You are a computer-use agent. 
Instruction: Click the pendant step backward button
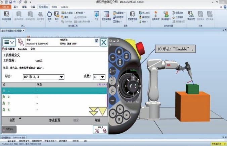click(x=113, y=113)
